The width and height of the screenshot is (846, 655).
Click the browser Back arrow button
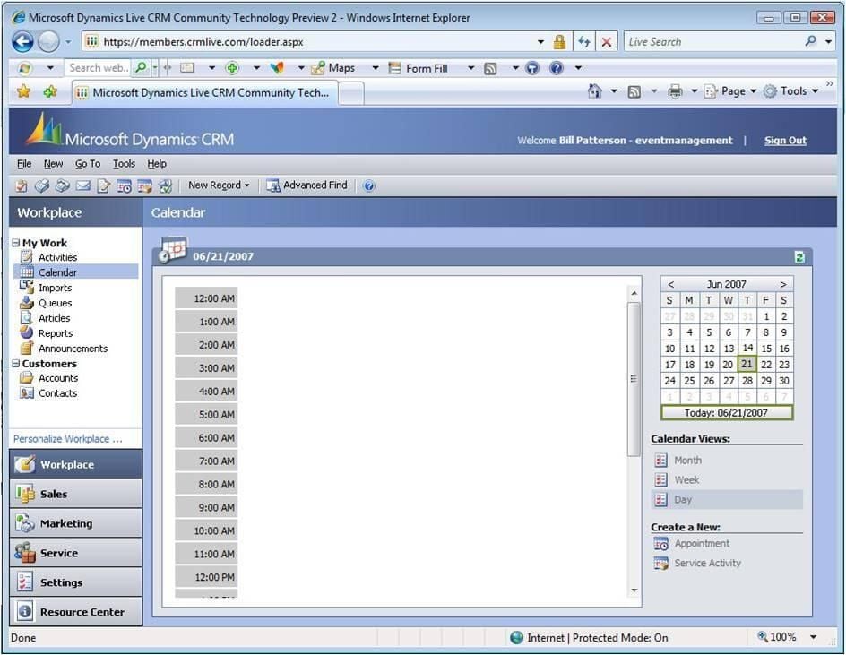tap(23, 41)
